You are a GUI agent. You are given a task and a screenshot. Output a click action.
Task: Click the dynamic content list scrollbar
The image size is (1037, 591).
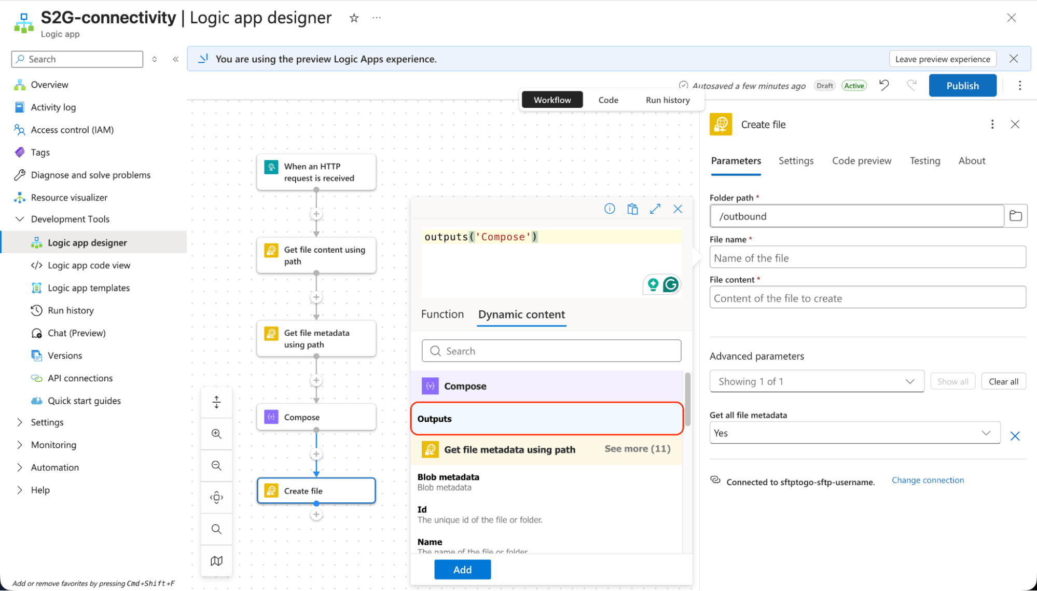[687, 400]
